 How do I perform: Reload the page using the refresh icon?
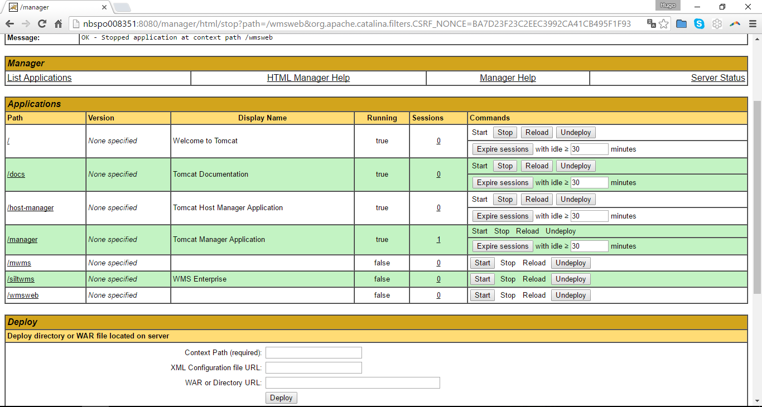click(42, 23)
